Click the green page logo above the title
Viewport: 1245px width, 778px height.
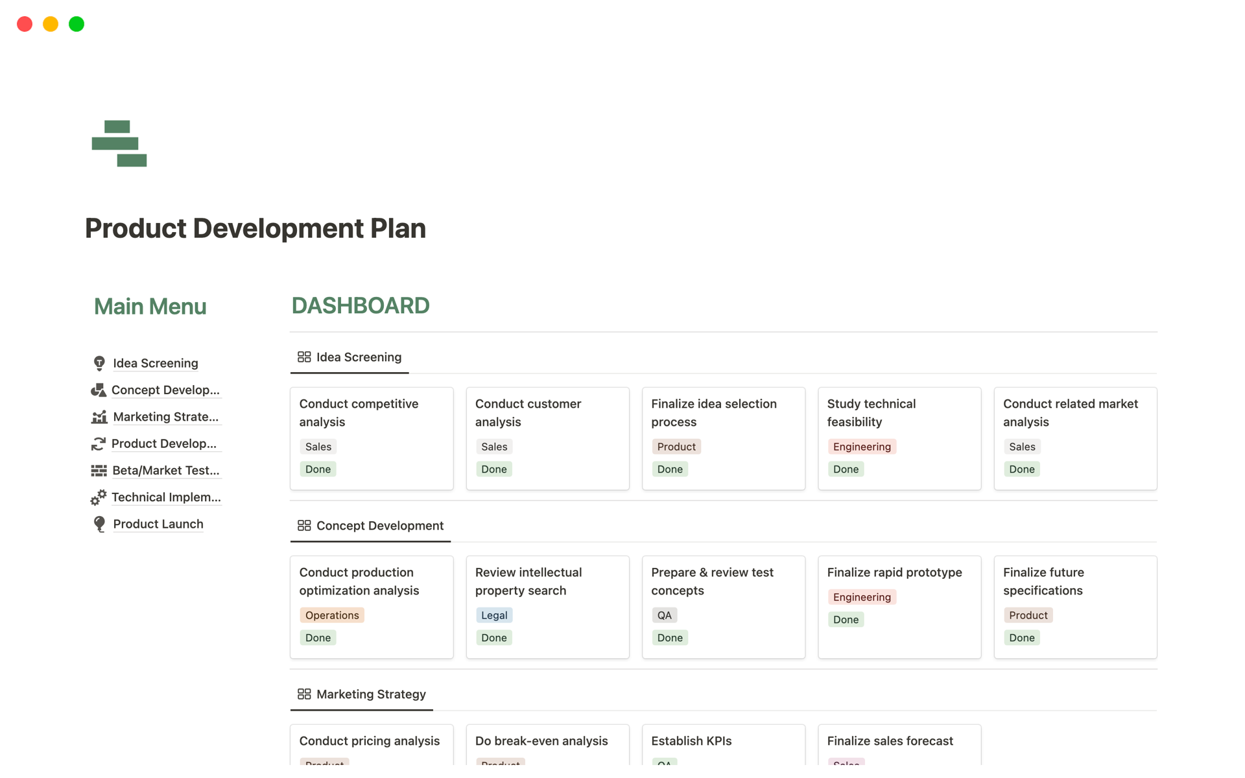[119, 143]
